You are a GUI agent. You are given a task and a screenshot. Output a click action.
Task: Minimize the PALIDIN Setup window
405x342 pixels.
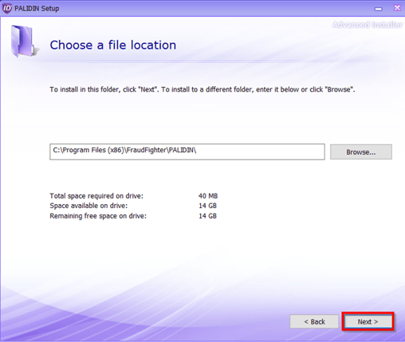click(379, 9)
